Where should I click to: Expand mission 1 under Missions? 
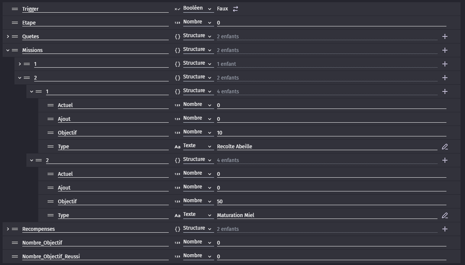(x=20, y=64)
